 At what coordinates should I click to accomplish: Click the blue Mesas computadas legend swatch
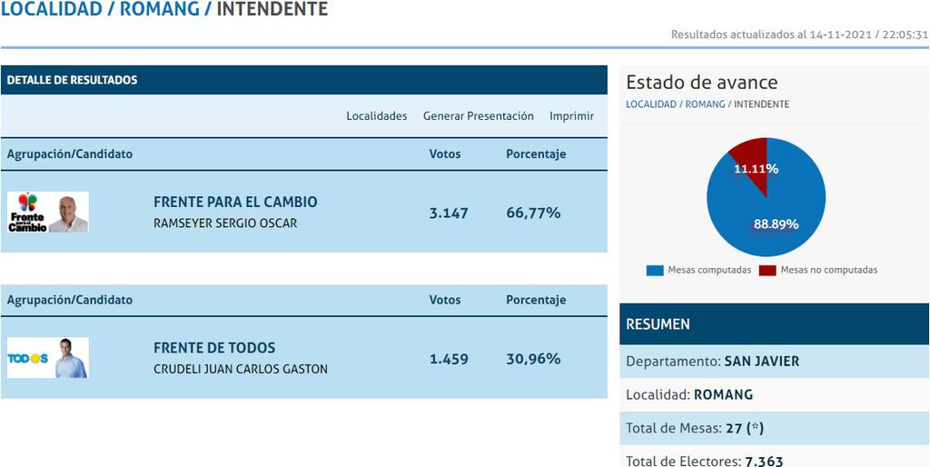[655, 270]
